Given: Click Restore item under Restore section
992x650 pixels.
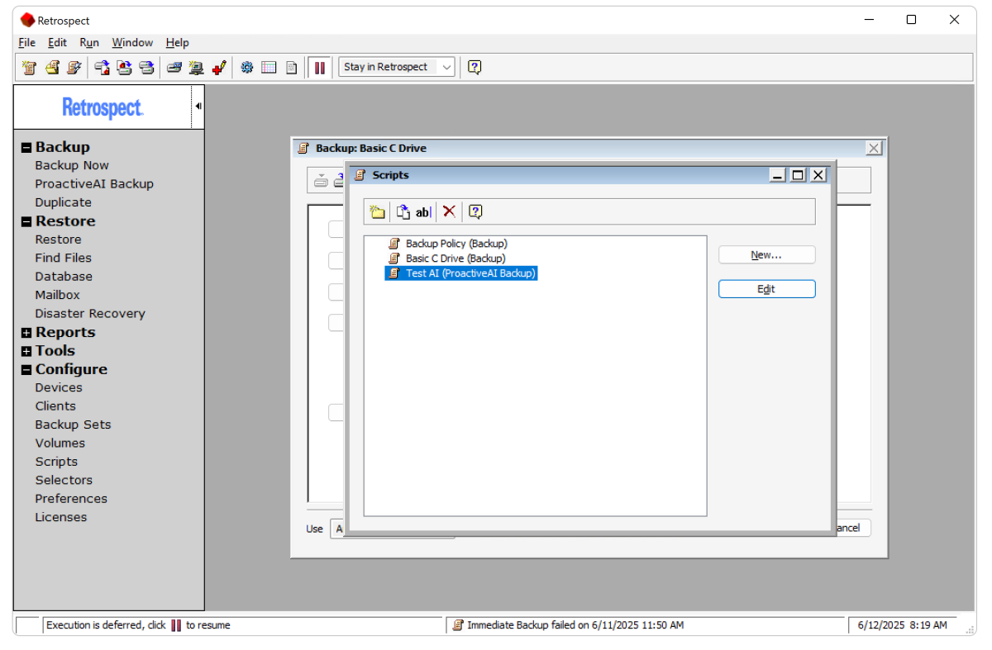Looking at the screenshot, I should 58,240.
